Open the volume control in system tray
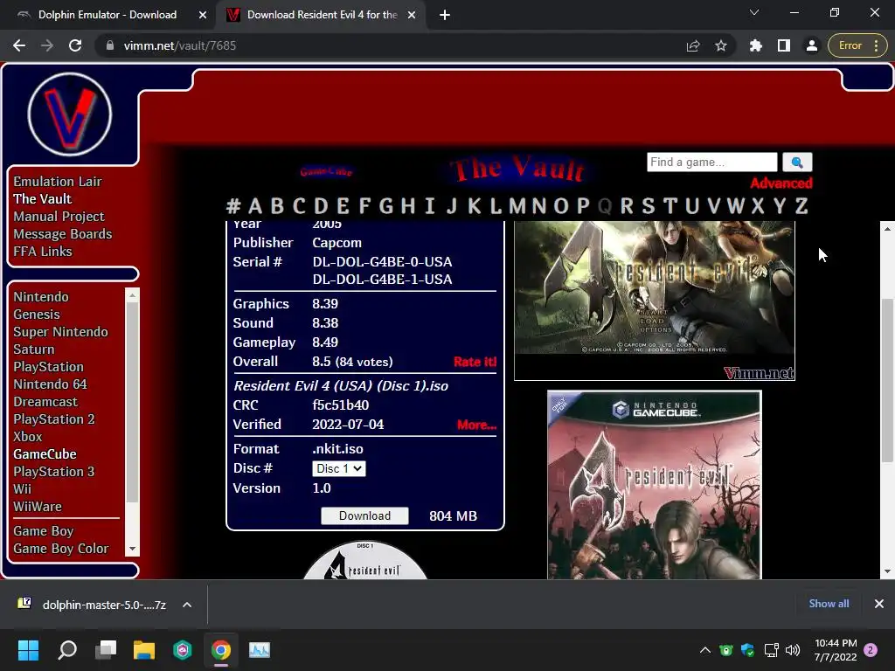Screen dimensions: 895x671 point(793,650)
